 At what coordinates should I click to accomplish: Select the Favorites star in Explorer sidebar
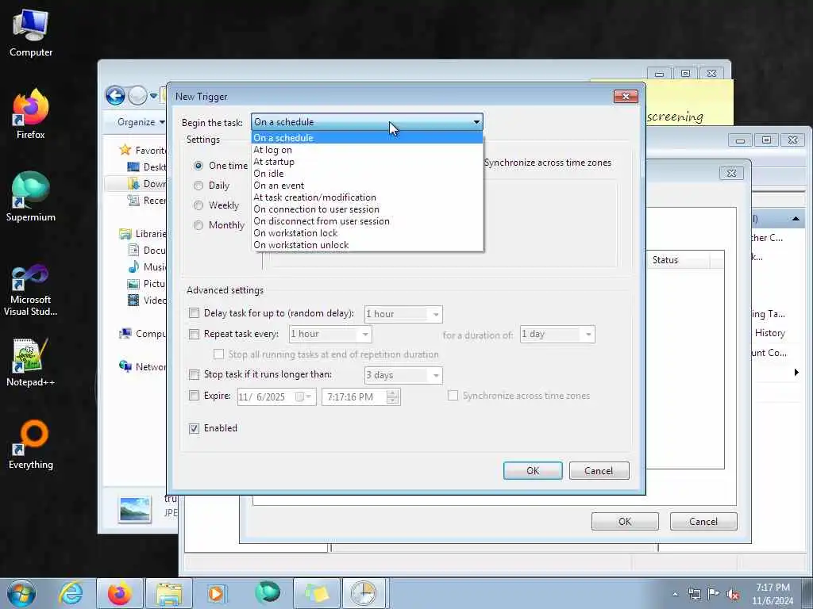[125, 150]
